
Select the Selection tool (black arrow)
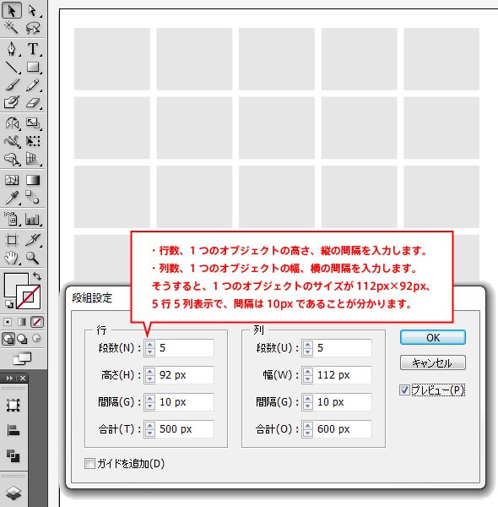(12, 11)
